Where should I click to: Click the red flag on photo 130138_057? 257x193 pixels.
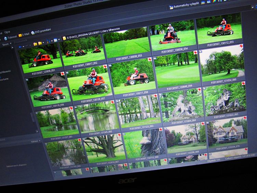[105, 67]
